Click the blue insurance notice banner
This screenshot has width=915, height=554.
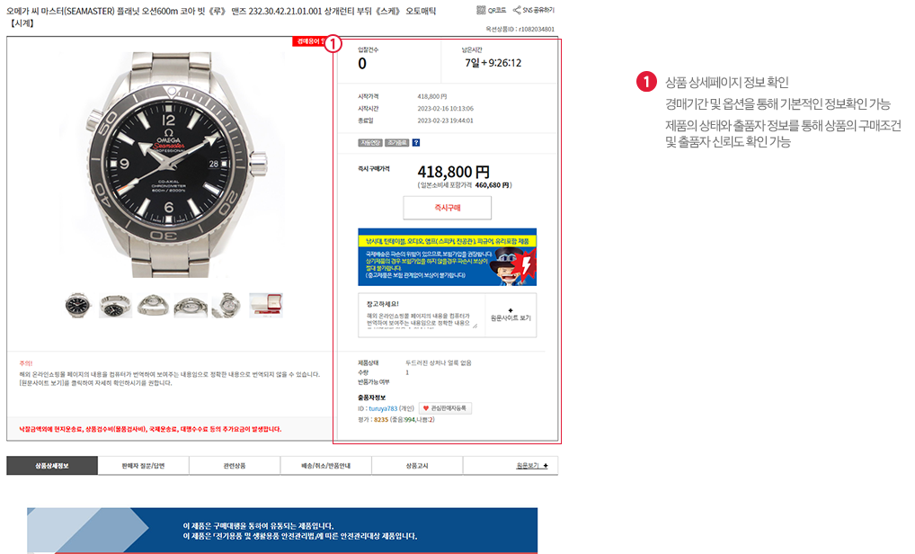point(447,257)
